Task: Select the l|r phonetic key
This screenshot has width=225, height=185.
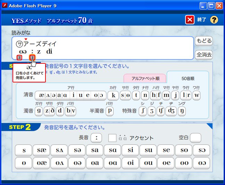Action: point(186,95)
